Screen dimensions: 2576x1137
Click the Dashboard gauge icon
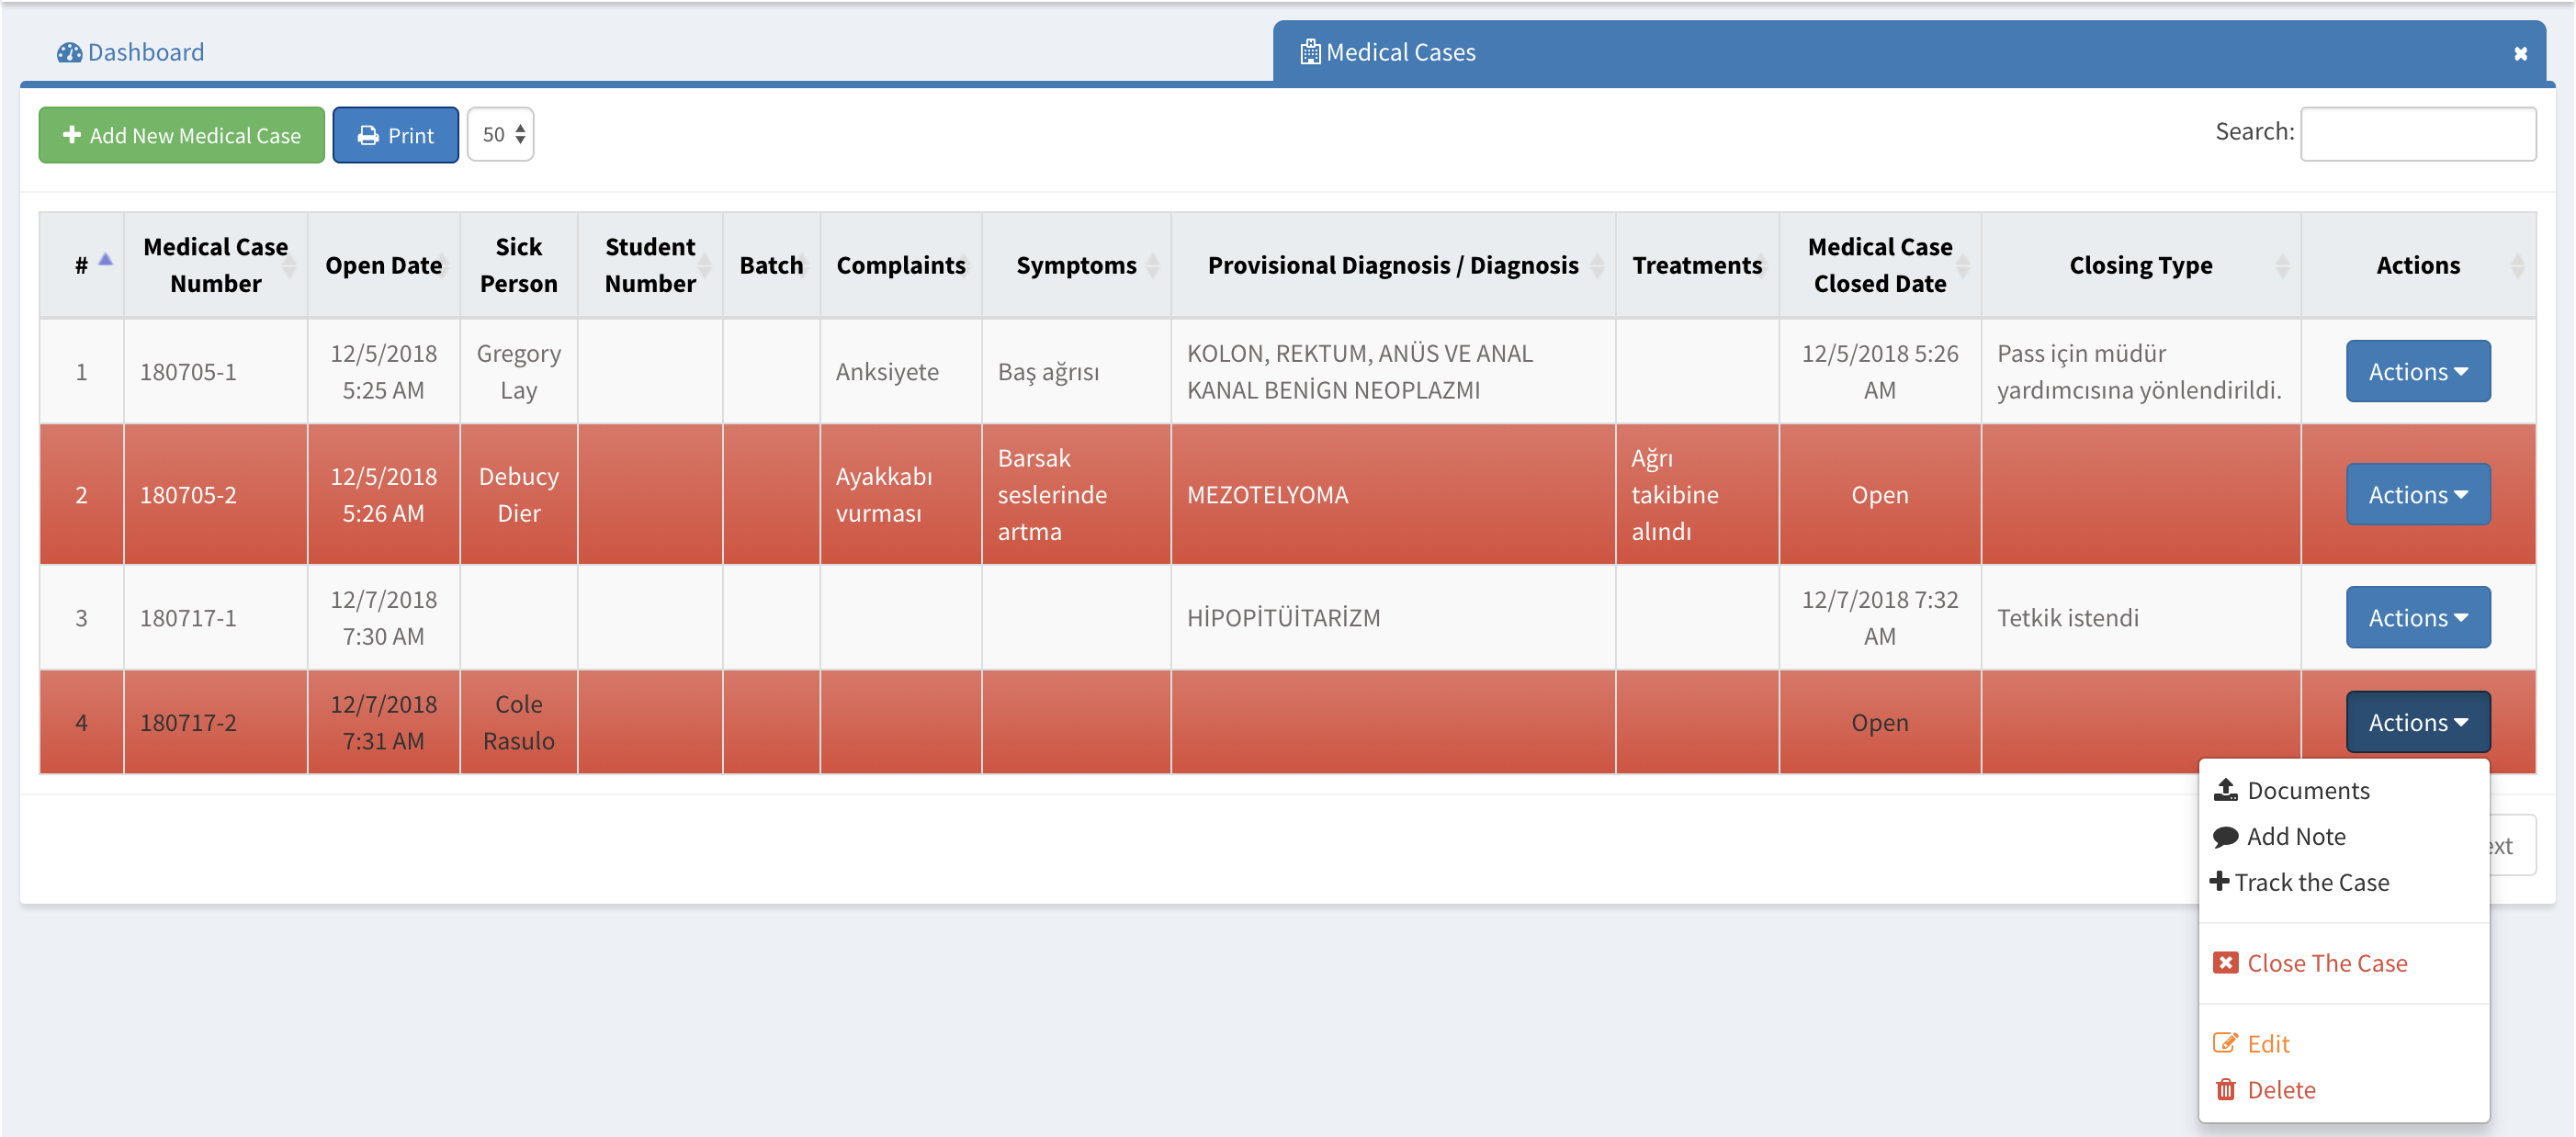pyautogui.click(x=69, y=52)
